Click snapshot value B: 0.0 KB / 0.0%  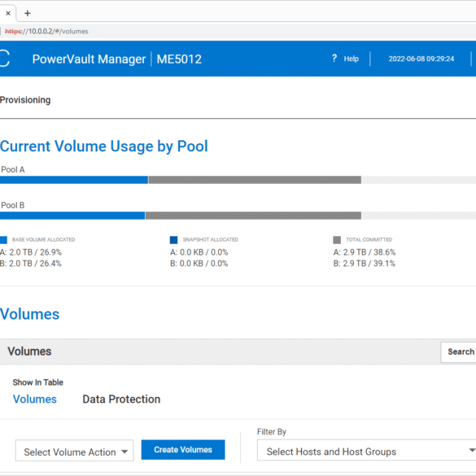pos(199,263)
